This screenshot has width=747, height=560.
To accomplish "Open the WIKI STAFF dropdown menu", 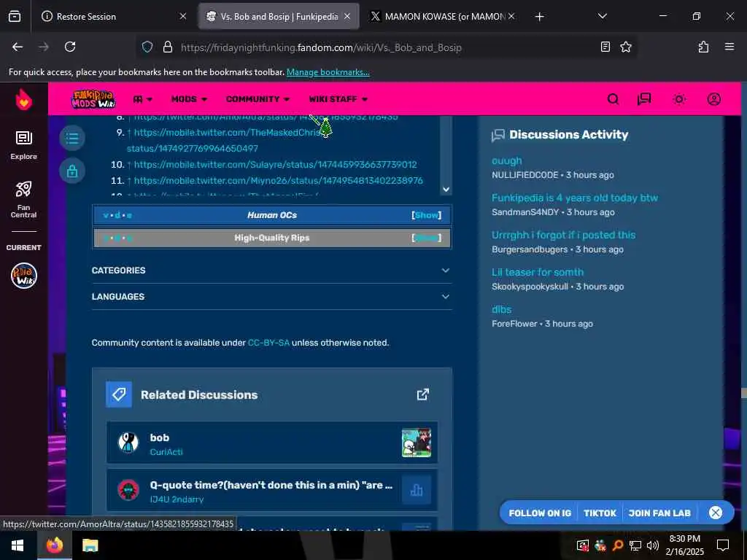I will pyautogui.click(x=338, y=99).
